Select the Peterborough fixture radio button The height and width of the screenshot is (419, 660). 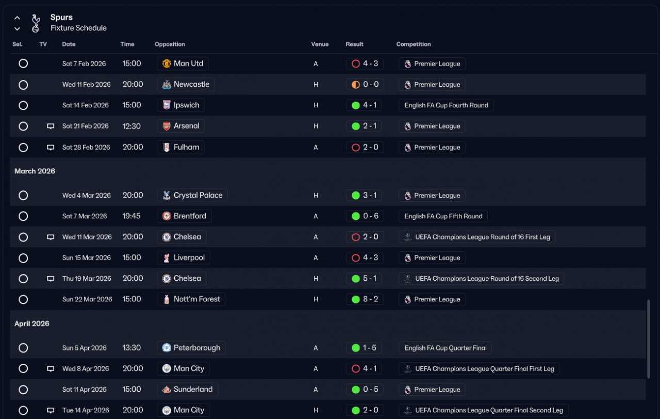[23, 348]
